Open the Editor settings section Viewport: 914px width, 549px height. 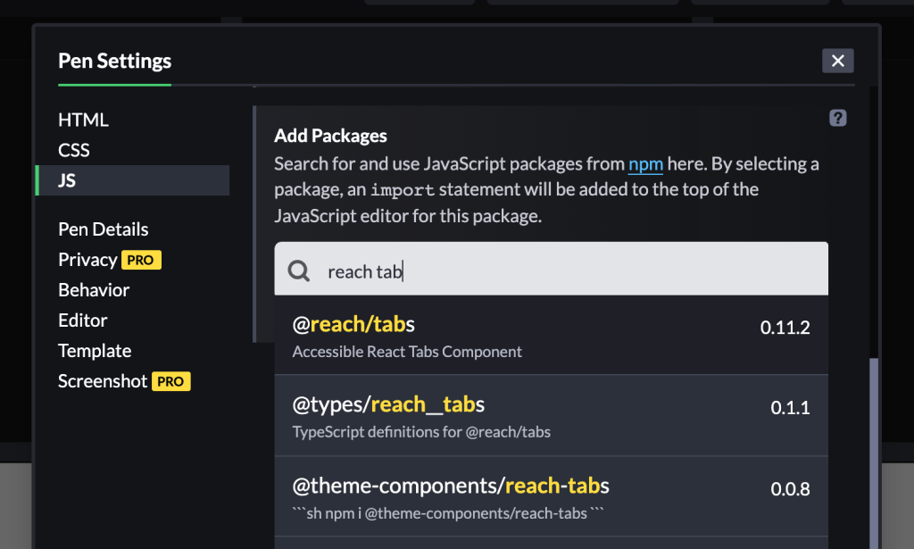click(82, 320)
